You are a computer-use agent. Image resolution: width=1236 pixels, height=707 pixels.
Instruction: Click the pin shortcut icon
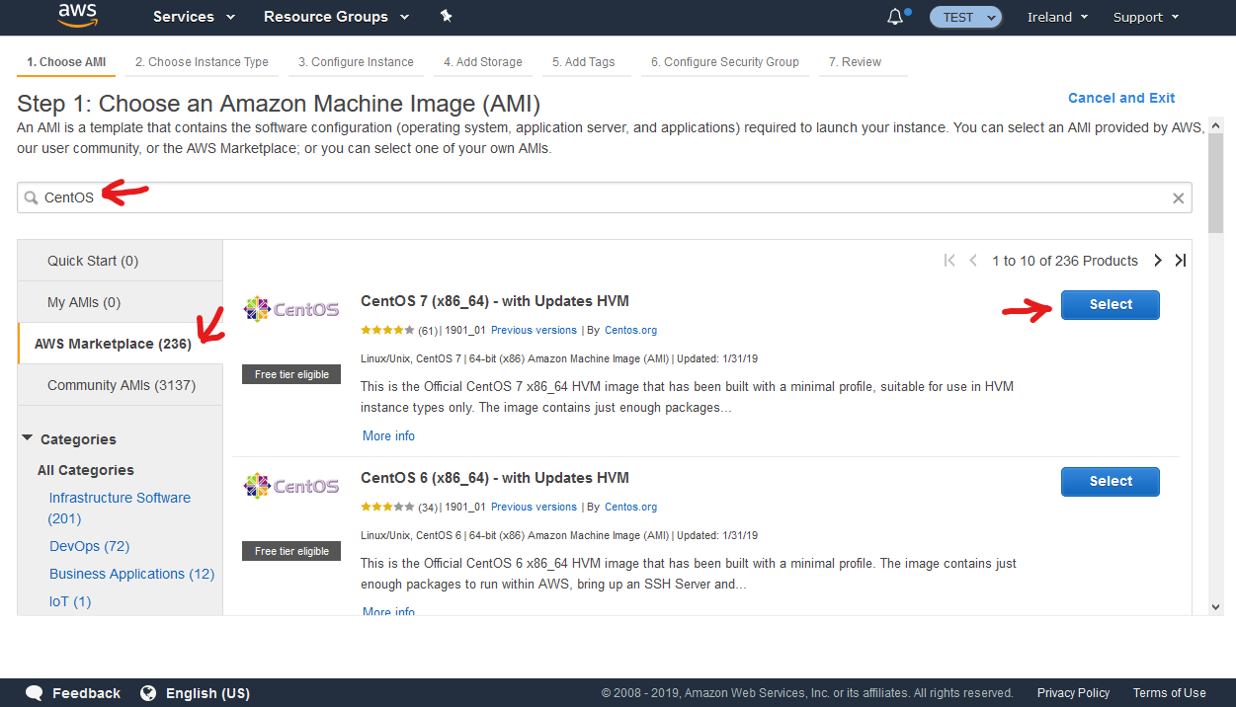pos(446,17)
